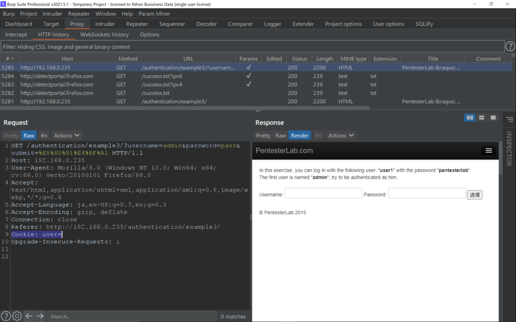Toggle request ¥n non-printable characters
516x322 pixels.
[x=44, y=135]
